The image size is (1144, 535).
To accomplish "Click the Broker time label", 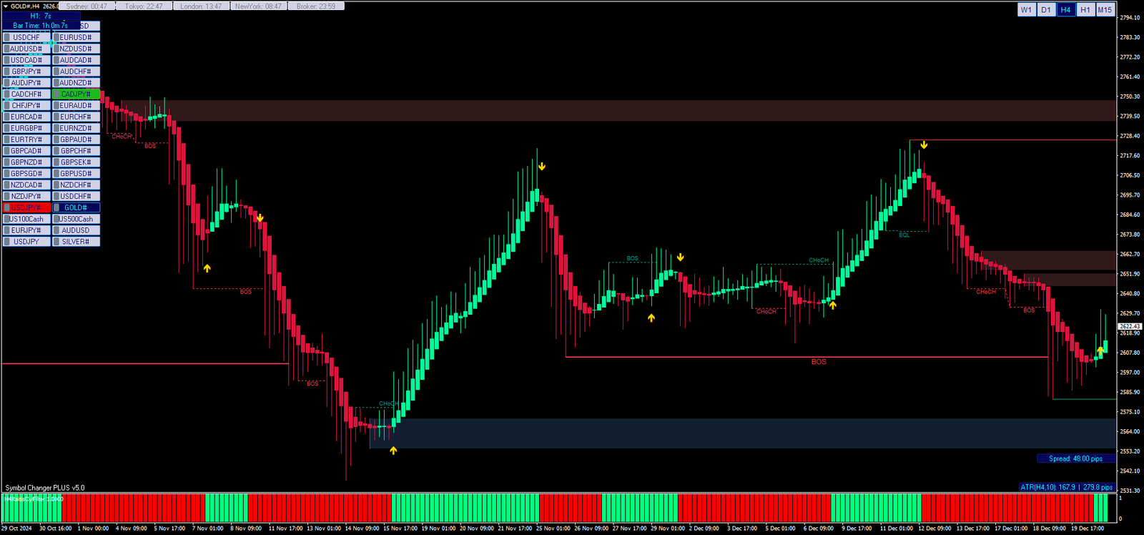I will pos(316,6).
